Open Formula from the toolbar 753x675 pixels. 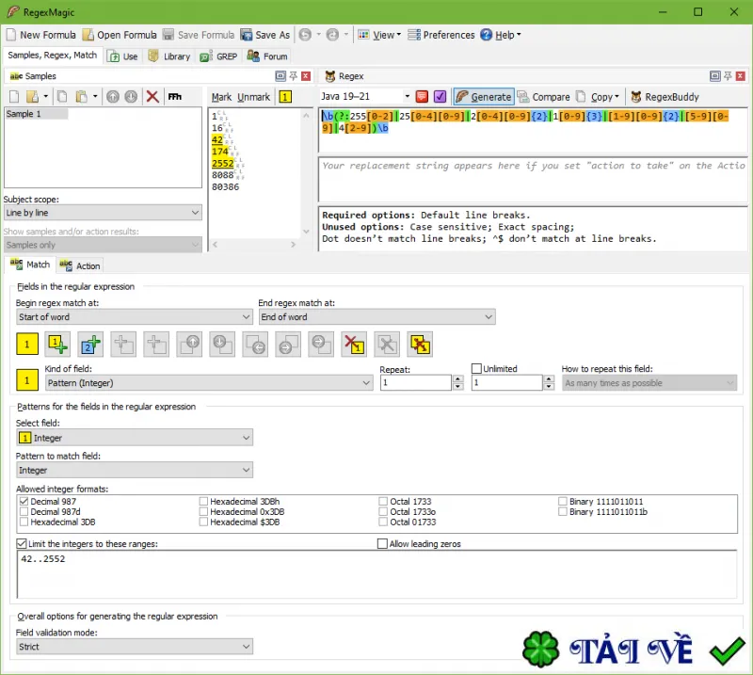click(x=120, y=35)
